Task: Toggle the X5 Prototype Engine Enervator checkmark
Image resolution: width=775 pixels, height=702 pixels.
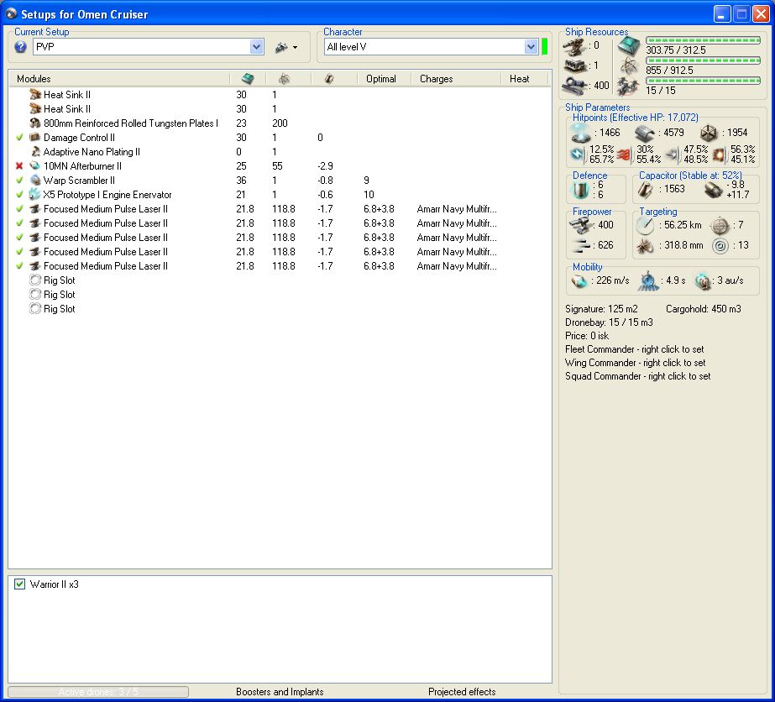Action: point(20,195)
